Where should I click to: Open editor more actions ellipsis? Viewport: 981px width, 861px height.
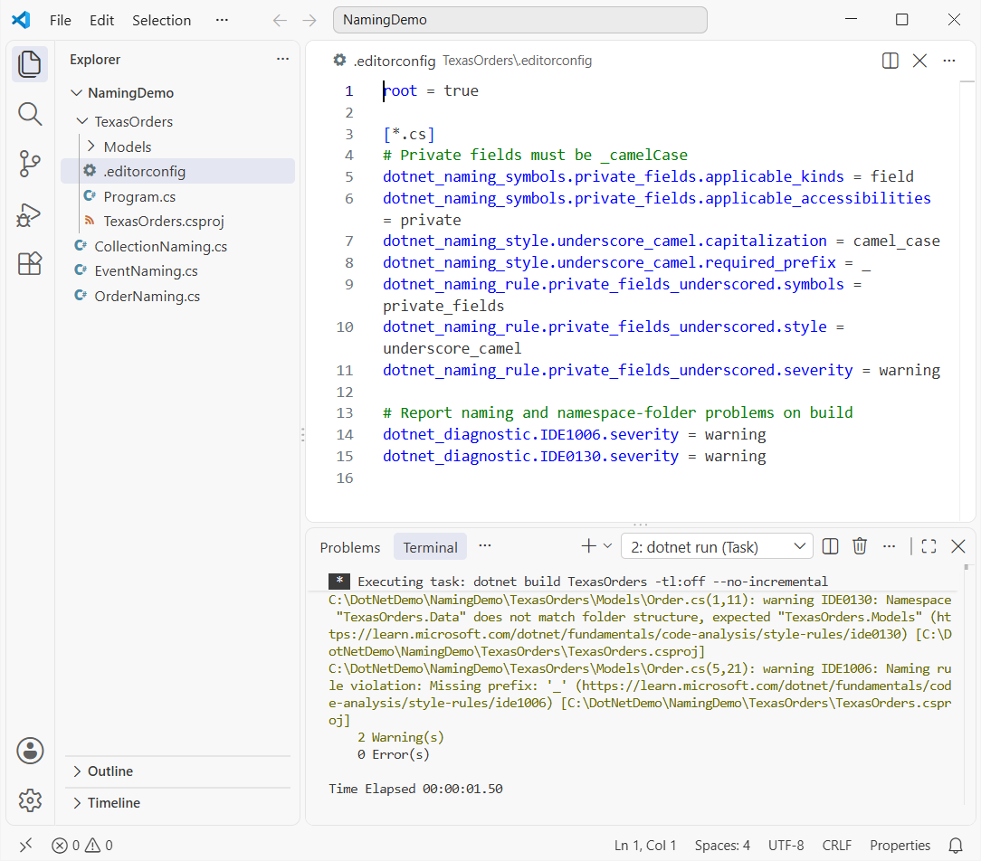tap(949, 61)
